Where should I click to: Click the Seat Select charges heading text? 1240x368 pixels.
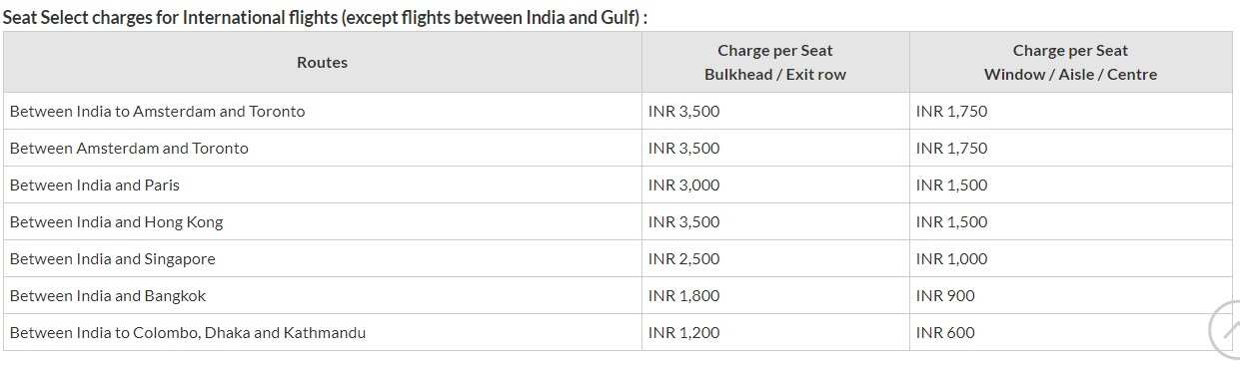(x=325, y=17)
